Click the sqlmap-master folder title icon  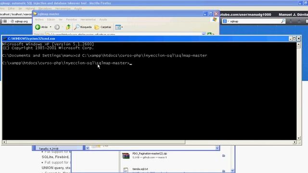click(35, 14)
